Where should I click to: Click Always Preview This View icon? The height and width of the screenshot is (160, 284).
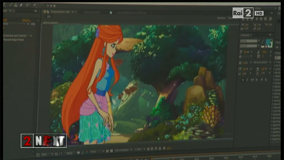click(x=38, y=155)
